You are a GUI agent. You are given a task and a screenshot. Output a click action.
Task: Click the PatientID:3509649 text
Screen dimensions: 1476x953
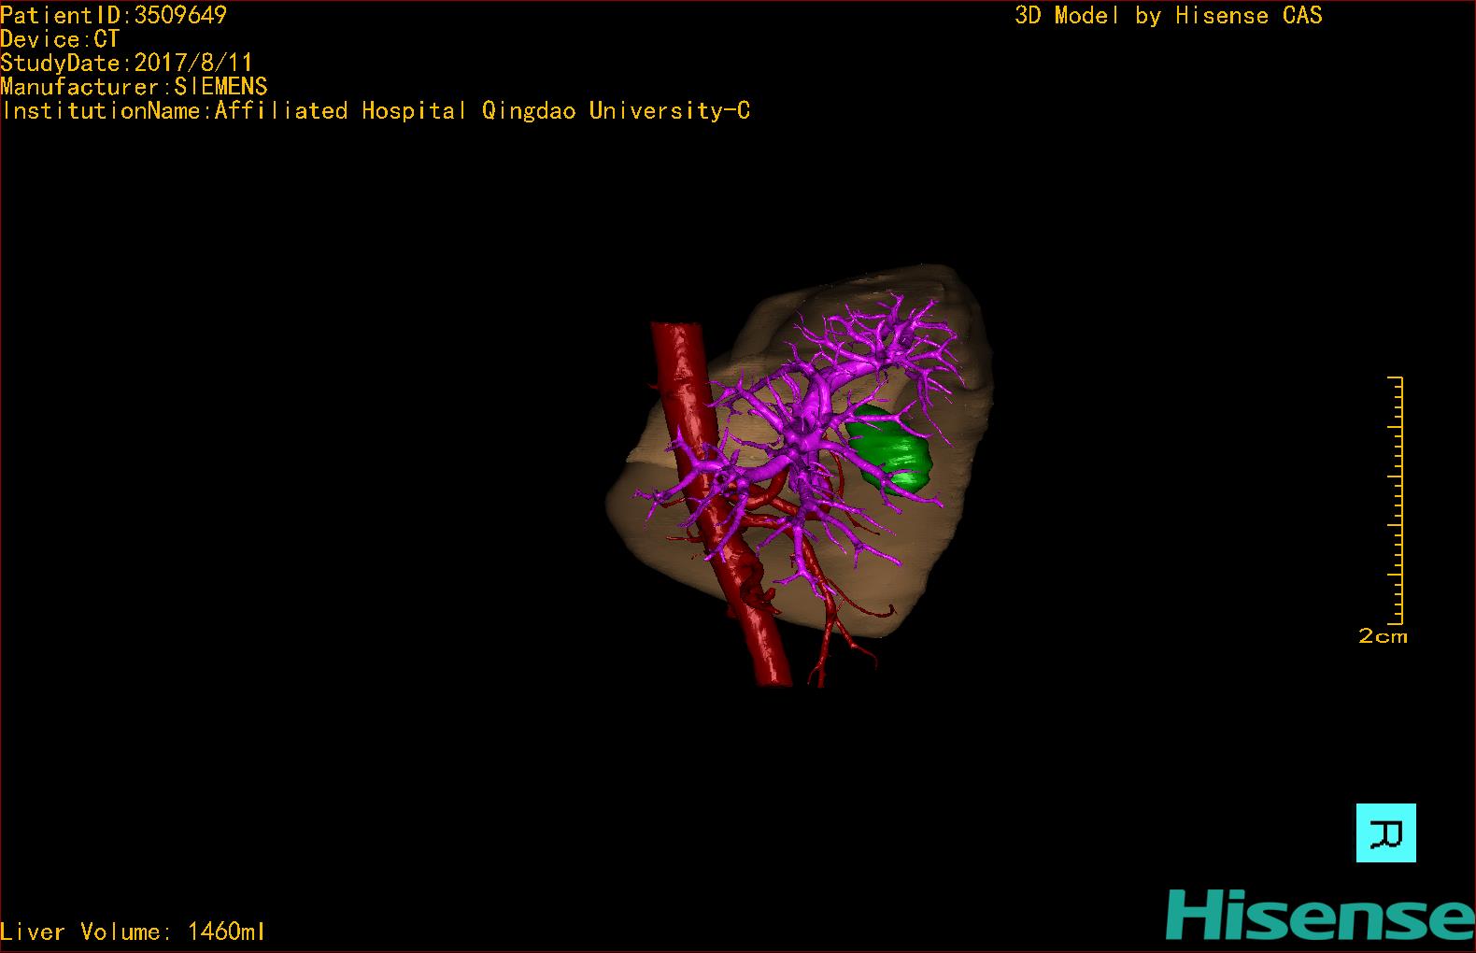tap(113, 15)
